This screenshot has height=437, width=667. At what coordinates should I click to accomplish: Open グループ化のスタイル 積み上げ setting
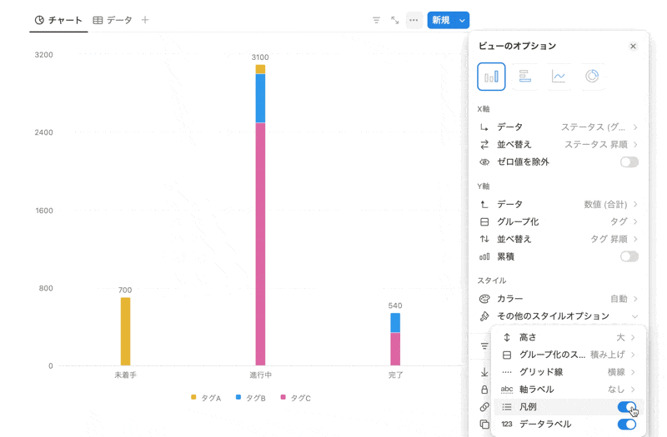click(x=569, y=355)
